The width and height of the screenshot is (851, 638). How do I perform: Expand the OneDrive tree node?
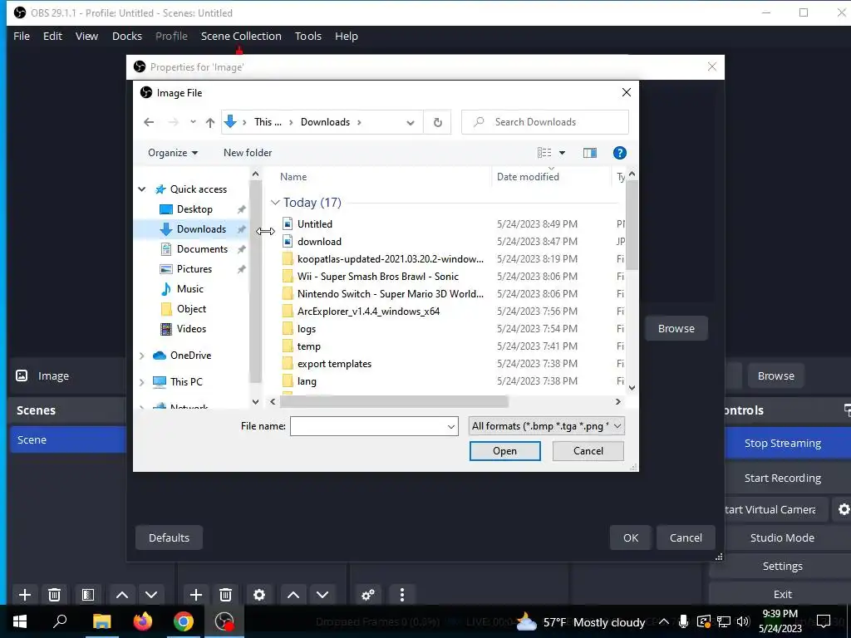click(141, 356)
